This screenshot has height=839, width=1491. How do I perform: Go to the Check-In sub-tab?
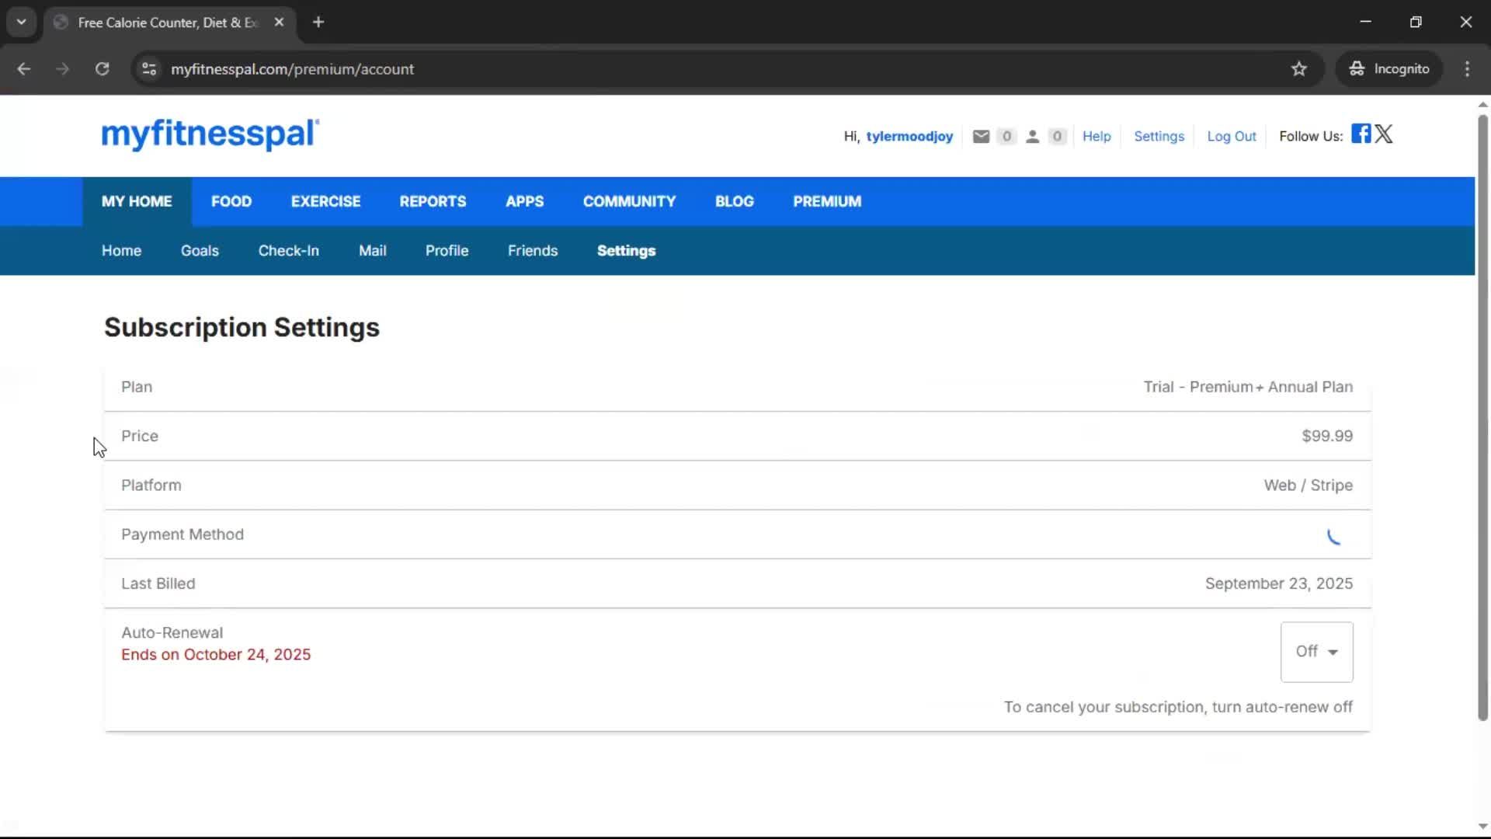288,251
